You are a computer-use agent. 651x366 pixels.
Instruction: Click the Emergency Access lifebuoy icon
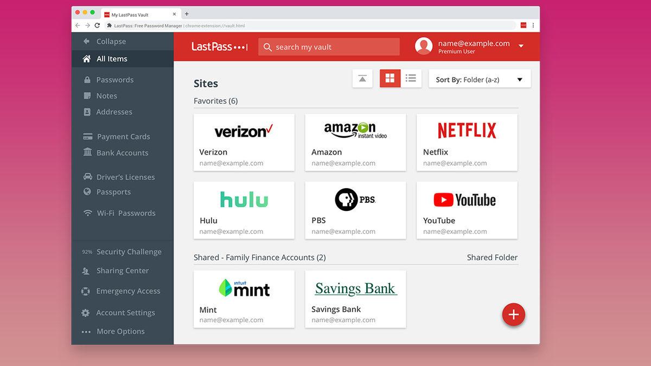(x=85, y=291)
